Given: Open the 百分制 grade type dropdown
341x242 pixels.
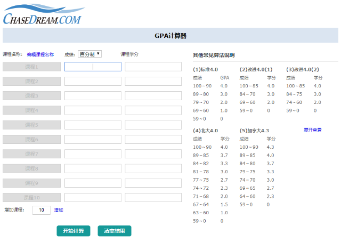Looking at the screenshot, I should (x=90, y=54).
